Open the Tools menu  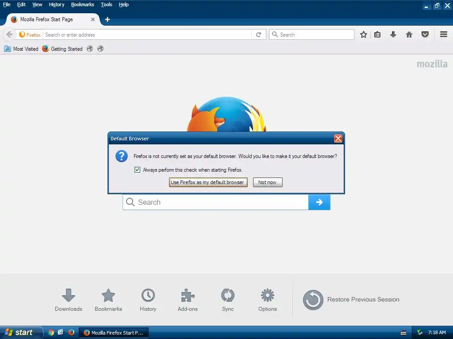tap(107, 4)
